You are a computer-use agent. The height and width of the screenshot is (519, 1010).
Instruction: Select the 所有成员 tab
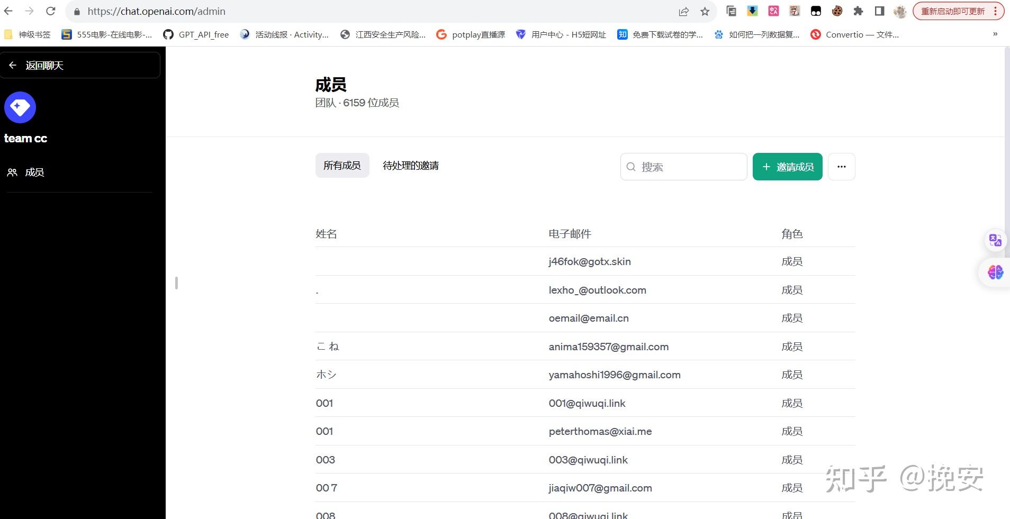[x=342, y=165]
